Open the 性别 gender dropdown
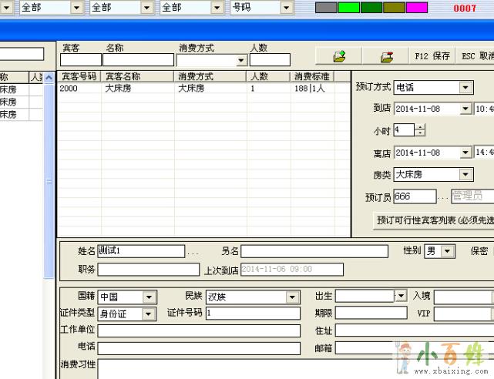 (448, 251)
